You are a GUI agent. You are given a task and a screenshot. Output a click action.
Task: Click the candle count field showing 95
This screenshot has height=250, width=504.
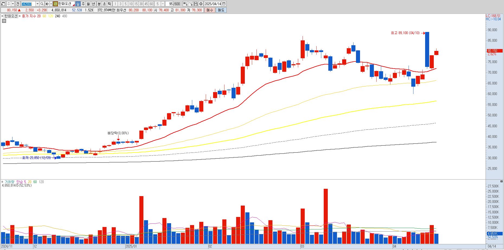(x=169, y=4)
